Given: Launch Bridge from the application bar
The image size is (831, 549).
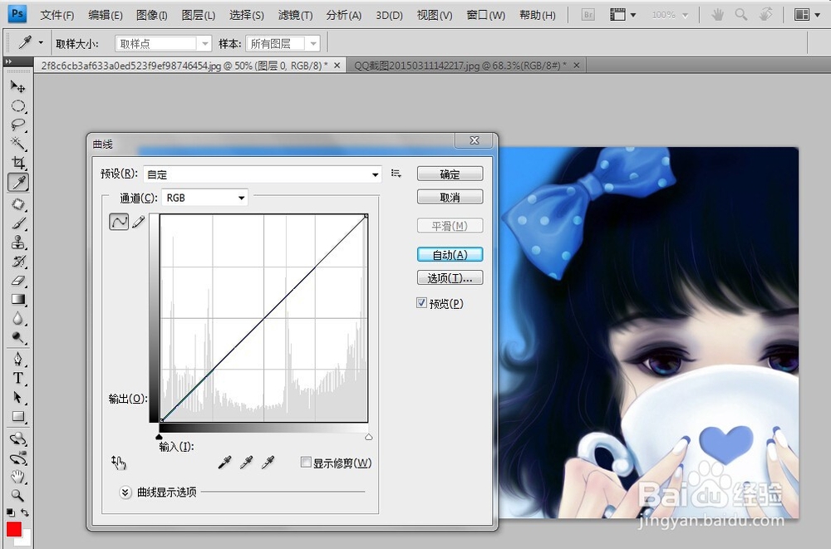Looking at the screenshot, I should [x=588, y=15].
